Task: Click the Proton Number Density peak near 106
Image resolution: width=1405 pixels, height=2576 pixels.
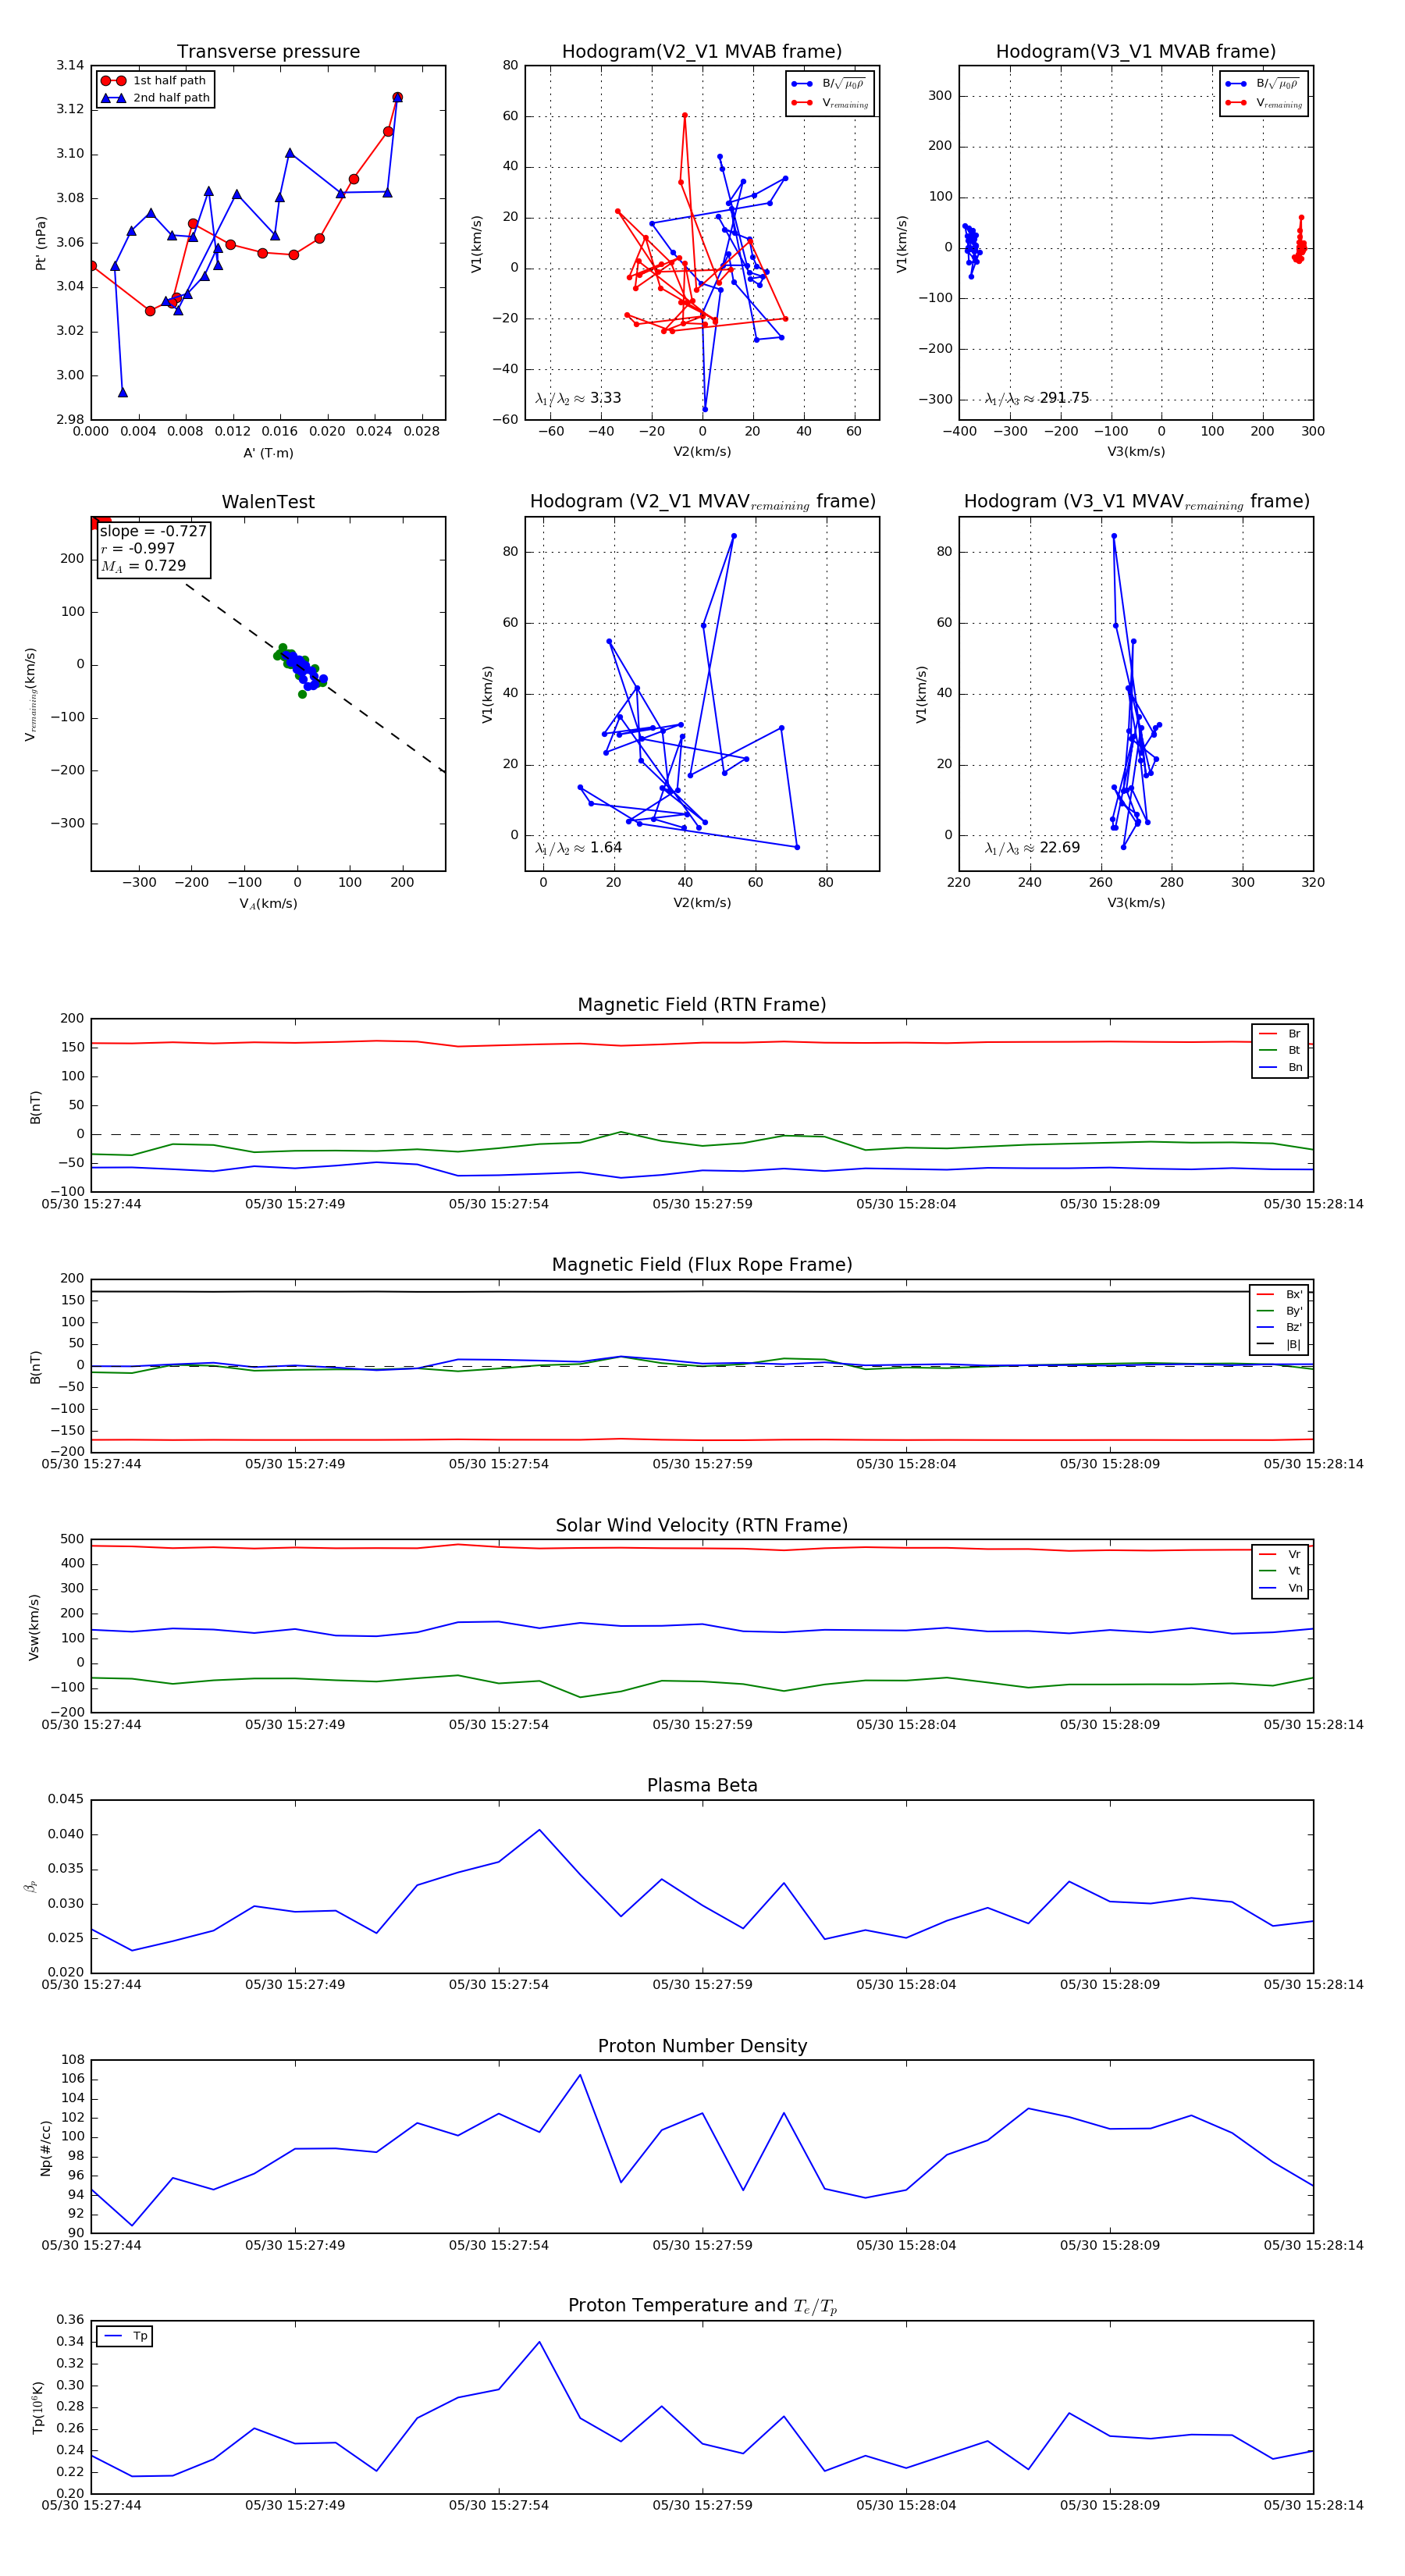Action: coord(580,2075)
